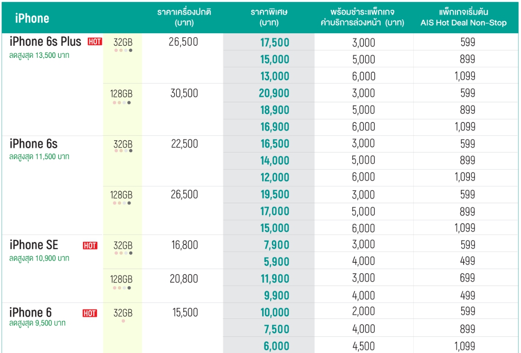The image size is (521, 353).
Task: Select the 17,500 special price
Action: pyautogui.click(x=275, y=43)
